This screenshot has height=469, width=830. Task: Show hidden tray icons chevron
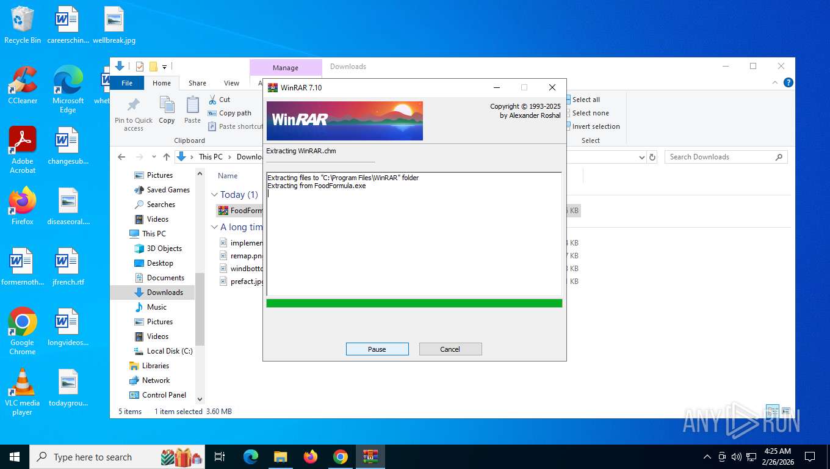point(707,457)
